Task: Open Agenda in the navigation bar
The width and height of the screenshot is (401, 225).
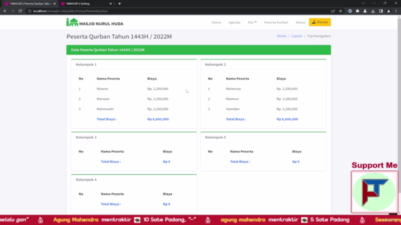Action: [x=234, y=22]
